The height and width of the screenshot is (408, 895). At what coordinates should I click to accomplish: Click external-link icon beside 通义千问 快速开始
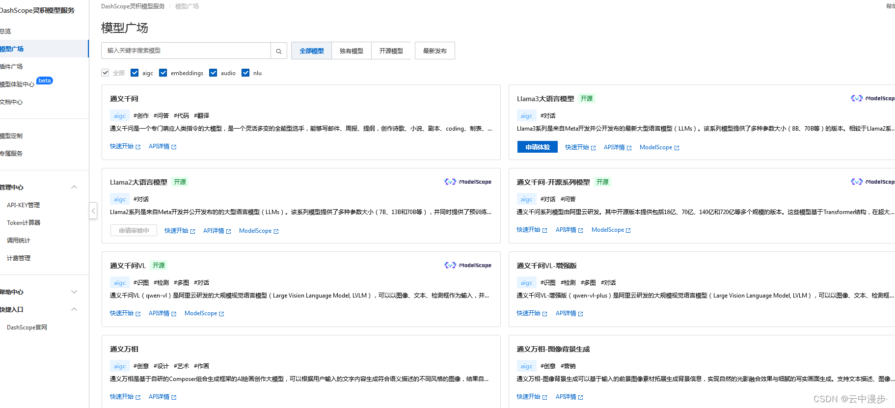point(138,147)
